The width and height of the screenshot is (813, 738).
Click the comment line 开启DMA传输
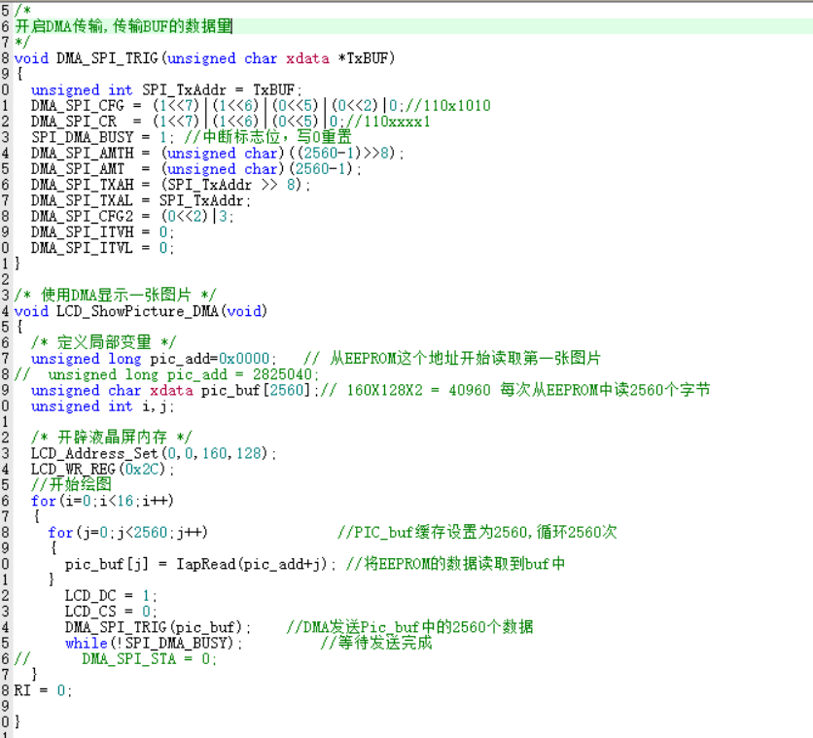tap(124, 26)
